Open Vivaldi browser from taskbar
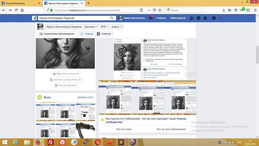 [62, 142]
